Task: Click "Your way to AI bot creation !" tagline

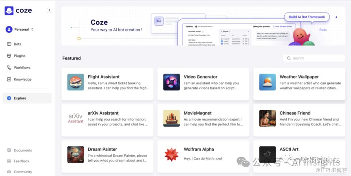Action: [x=116, y=30]
